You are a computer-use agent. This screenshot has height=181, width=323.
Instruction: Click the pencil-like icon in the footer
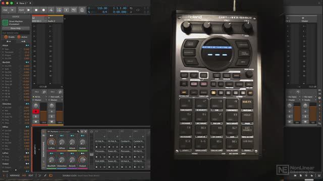coord(45,175)
